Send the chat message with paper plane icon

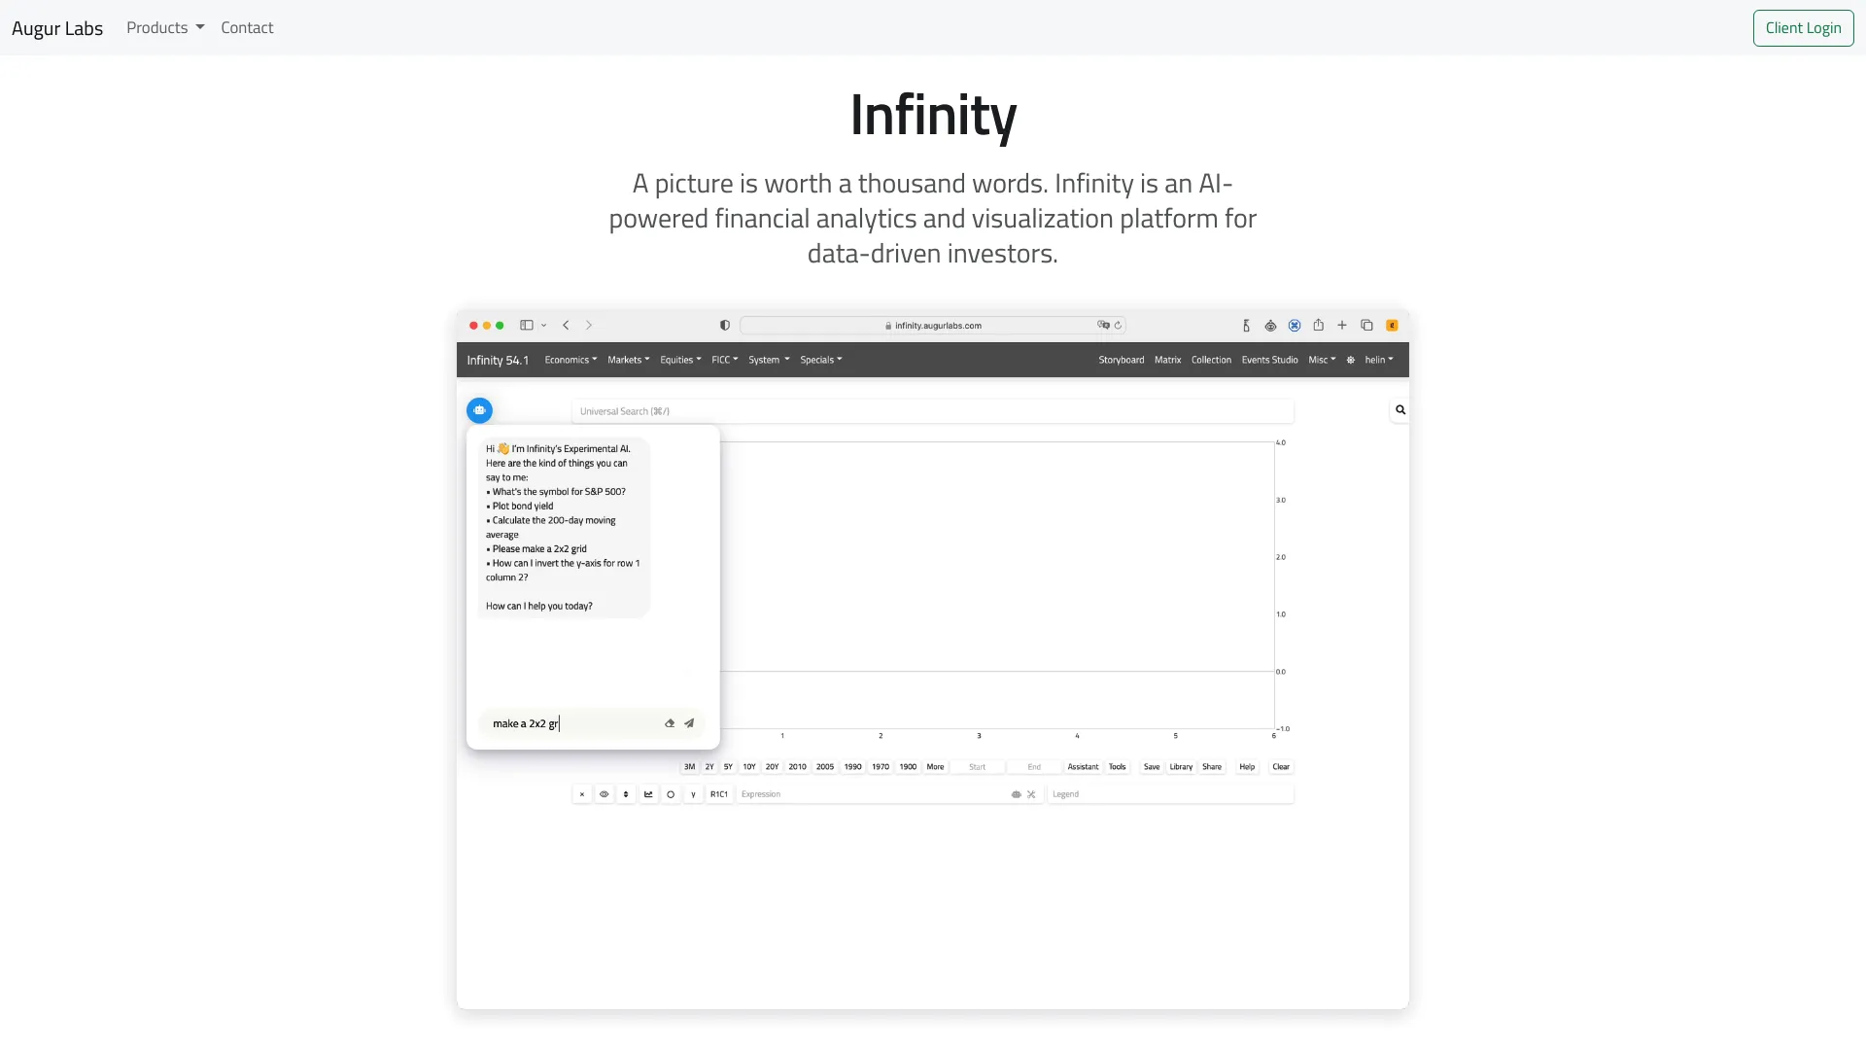click(689, 723)
